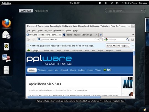149x112 pixels.
Task: Open a new tab with plus button
Action: [101, 35]
